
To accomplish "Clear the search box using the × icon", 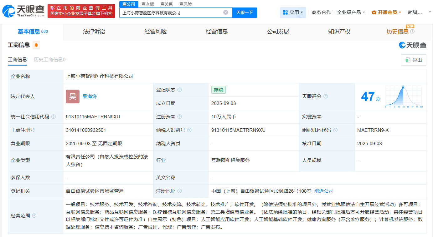I will point(225,12).
